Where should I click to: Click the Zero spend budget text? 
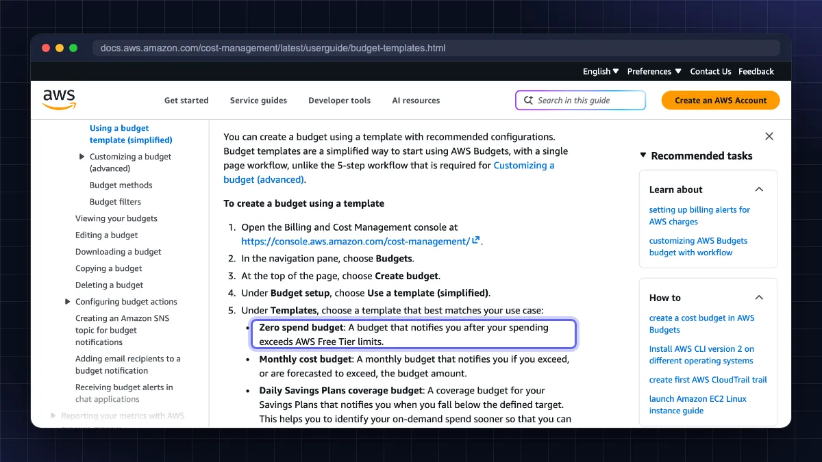coord(301,328)
